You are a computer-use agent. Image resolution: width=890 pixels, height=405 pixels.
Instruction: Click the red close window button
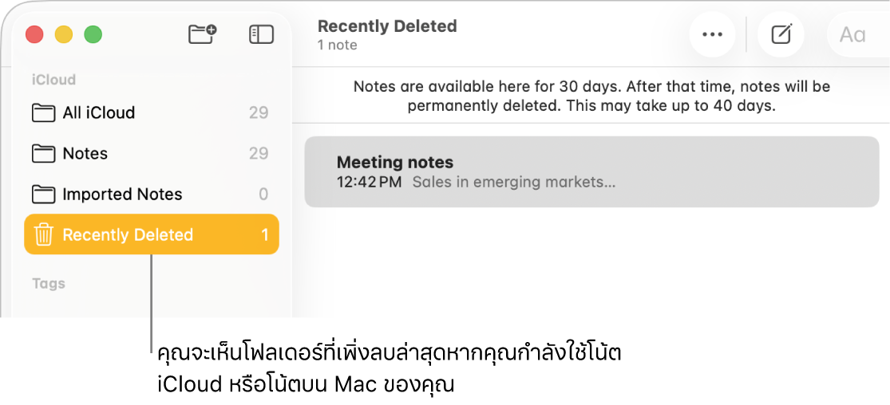[34, 34]
